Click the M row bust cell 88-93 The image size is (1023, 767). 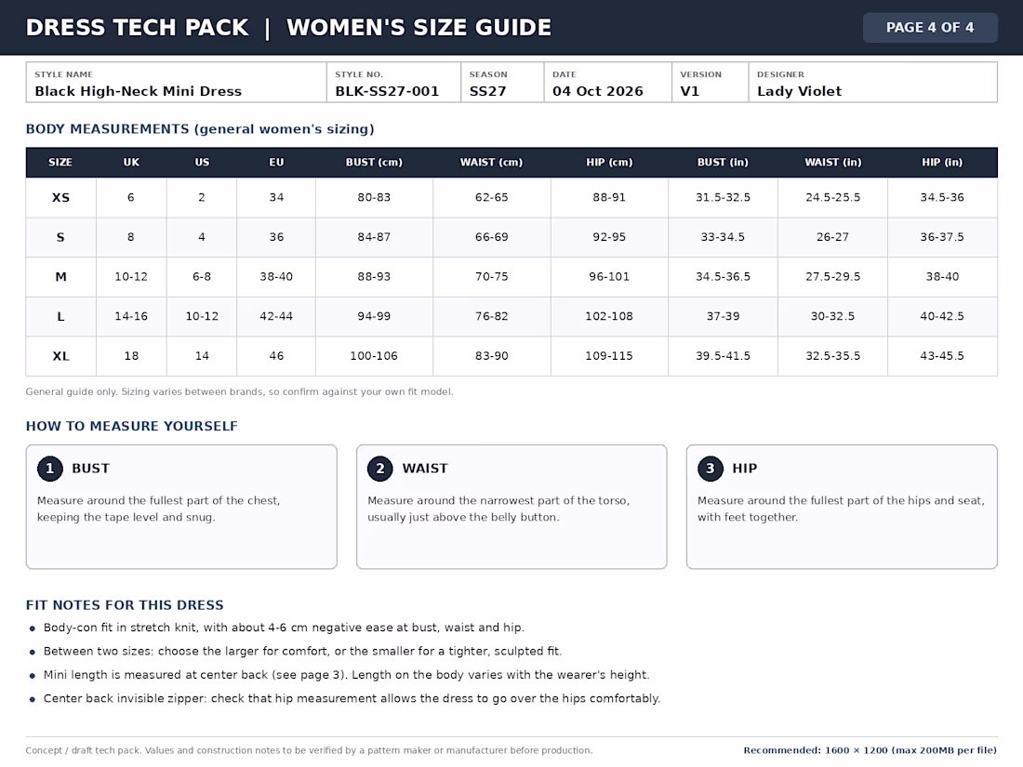pyautogui.click(x=374, y=276)
